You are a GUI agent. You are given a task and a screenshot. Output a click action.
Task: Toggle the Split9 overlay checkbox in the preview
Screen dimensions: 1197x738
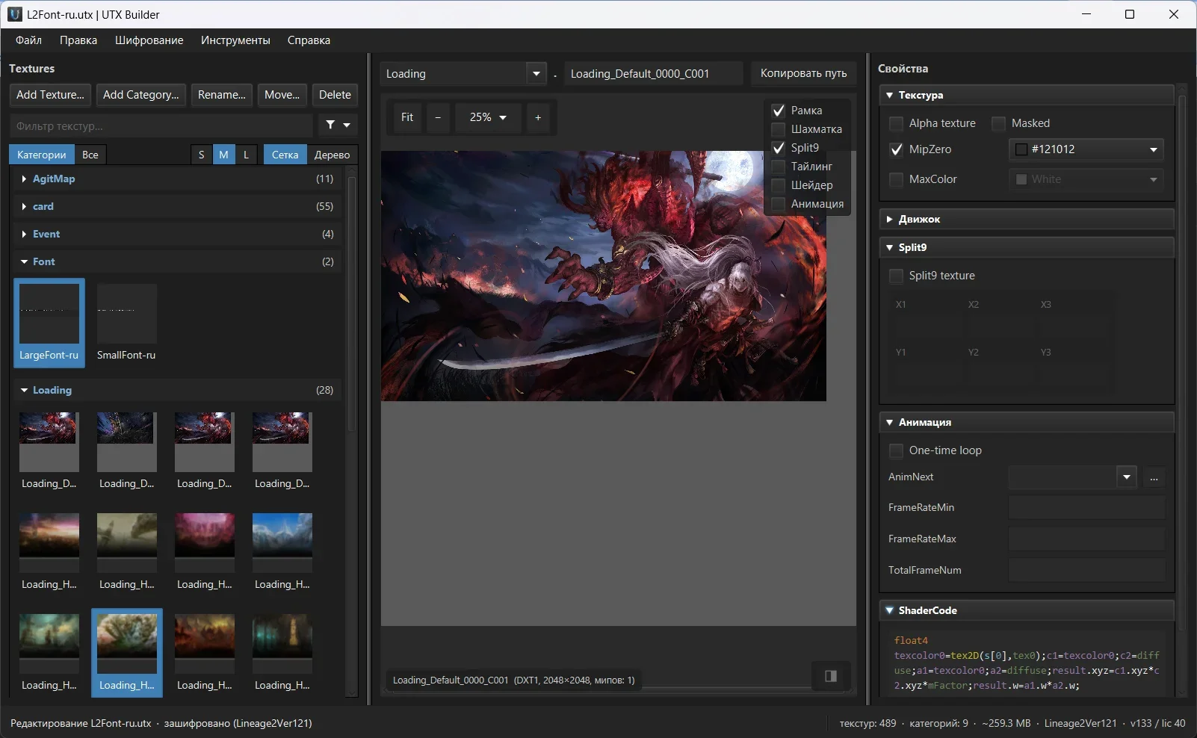click(x=778, y=148)
